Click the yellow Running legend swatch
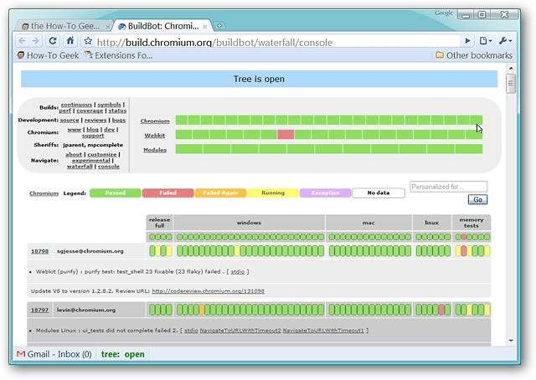Image resolution: width=536 pixels, height=380 pixels. (x=273, y=193)
